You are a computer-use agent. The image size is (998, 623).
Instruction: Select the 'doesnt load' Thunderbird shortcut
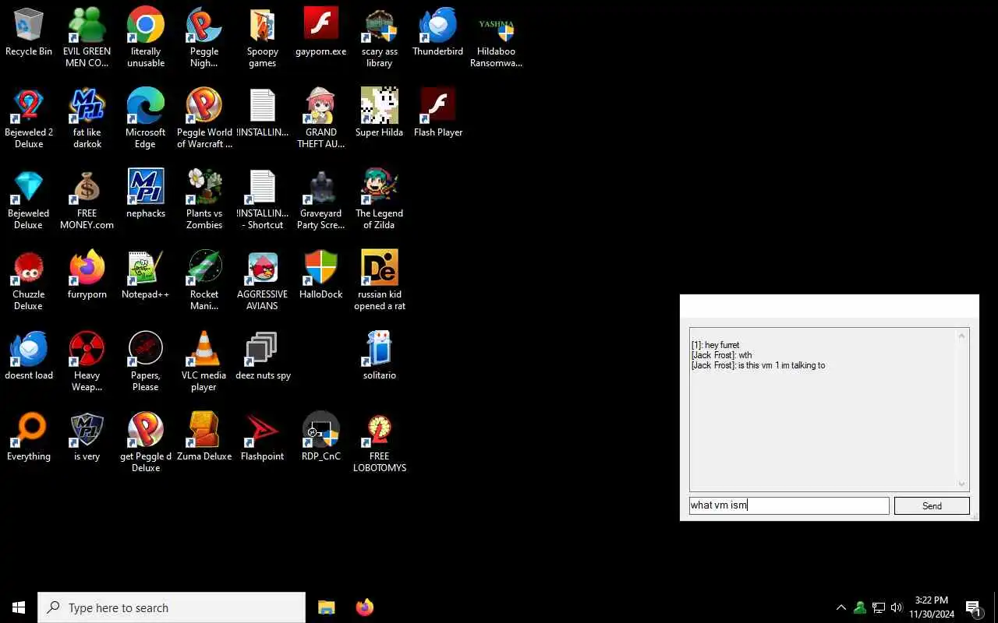29,356
